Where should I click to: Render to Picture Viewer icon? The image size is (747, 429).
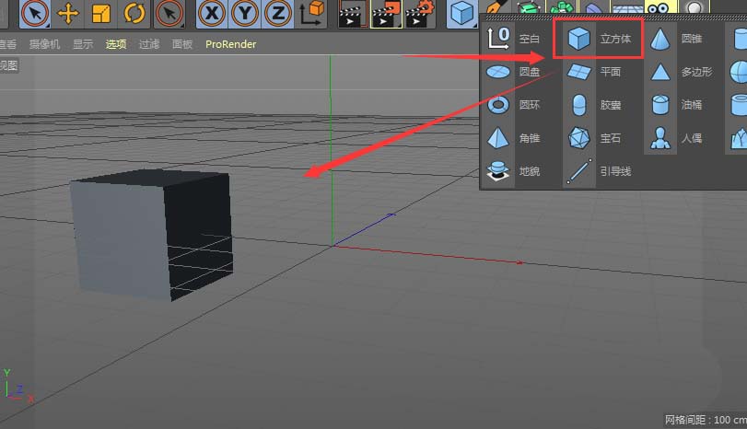385,15
